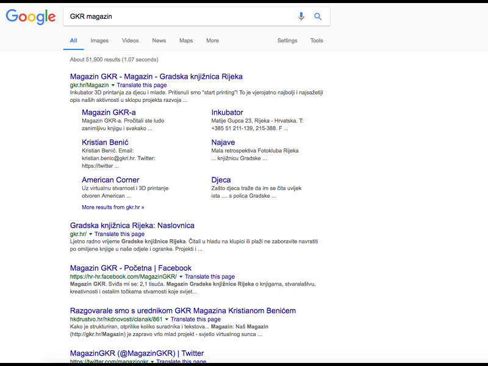Click the snippet "Magazin GKR-a. Pročitali ste ludo"
This screenshot has height=366, width=488.
click(x=123, y=124)
